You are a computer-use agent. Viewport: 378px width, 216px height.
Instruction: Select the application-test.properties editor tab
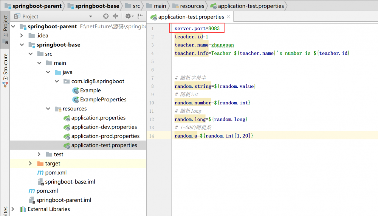pos(191,17)
